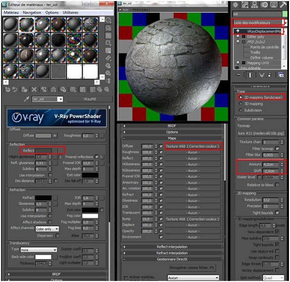Click the Material ID Channel icon
The image size is (290, 282).
point(73,90)
